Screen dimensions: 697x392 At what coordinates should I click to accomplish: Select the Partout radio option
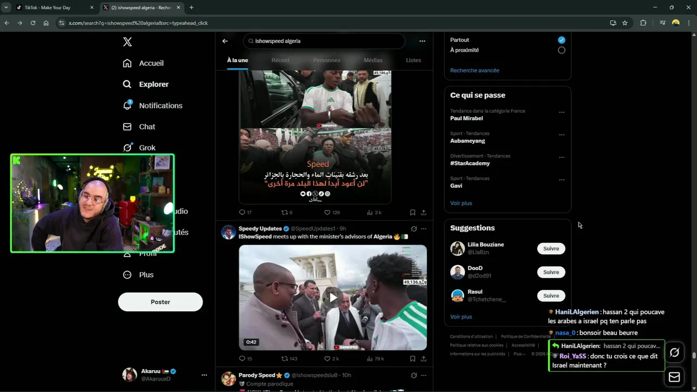tap(561, 40)
